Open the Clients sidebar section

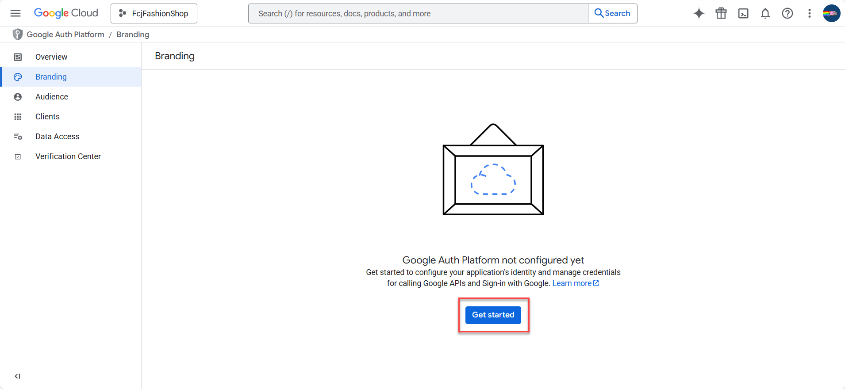[71, 117]
